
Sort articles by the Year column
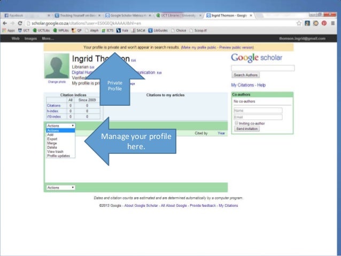point(221,133)
